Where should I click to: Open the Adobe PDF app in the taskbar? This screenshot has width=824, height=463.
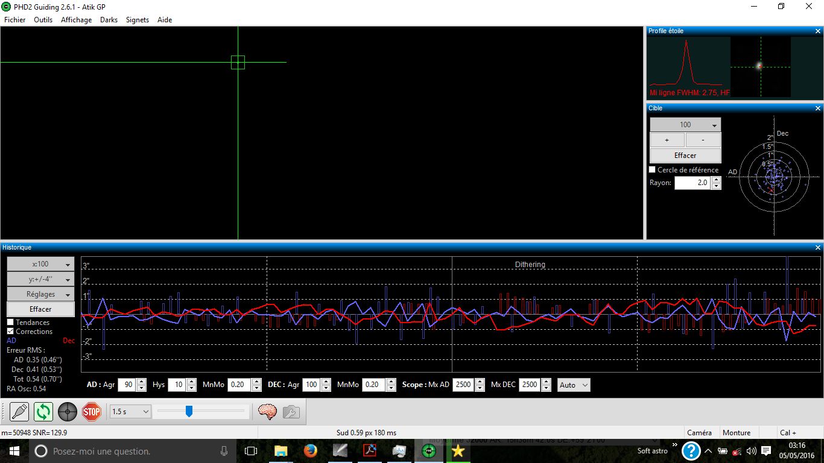(x=369, y=451)
